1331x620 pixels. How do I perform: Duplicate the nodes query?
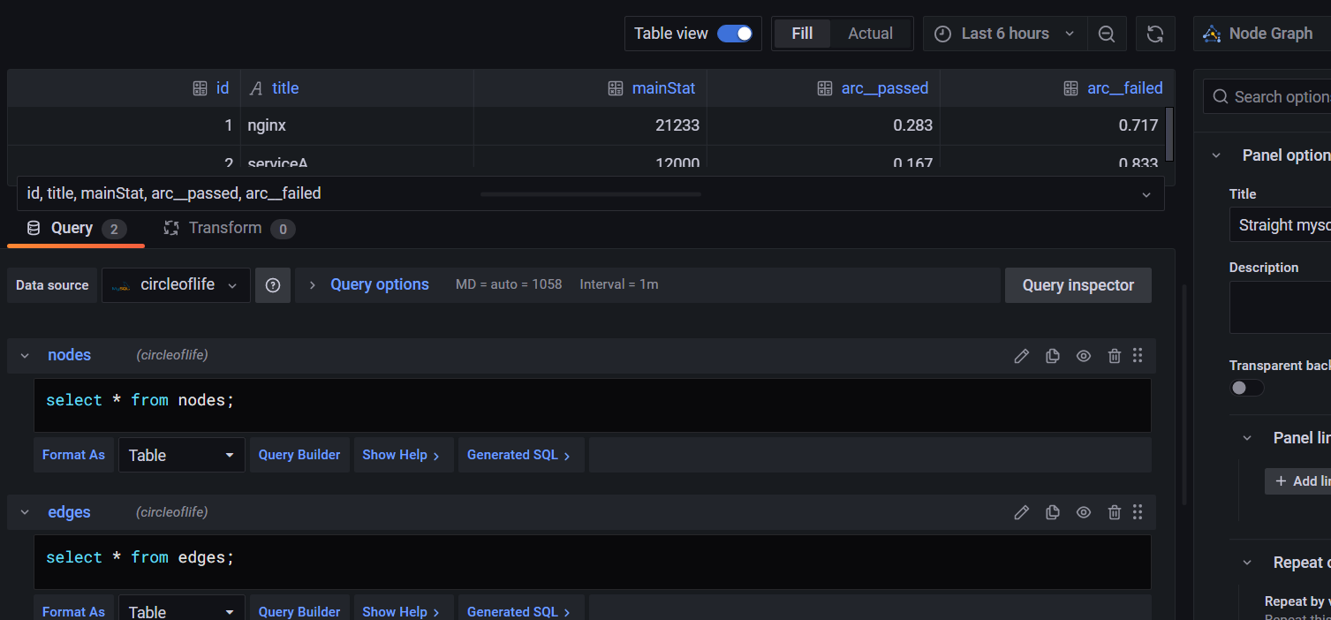click(x=1052, y=356)
